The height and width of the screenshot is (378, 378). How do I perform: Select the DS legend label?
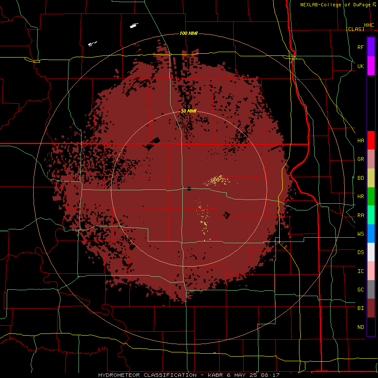click(360, 252)
